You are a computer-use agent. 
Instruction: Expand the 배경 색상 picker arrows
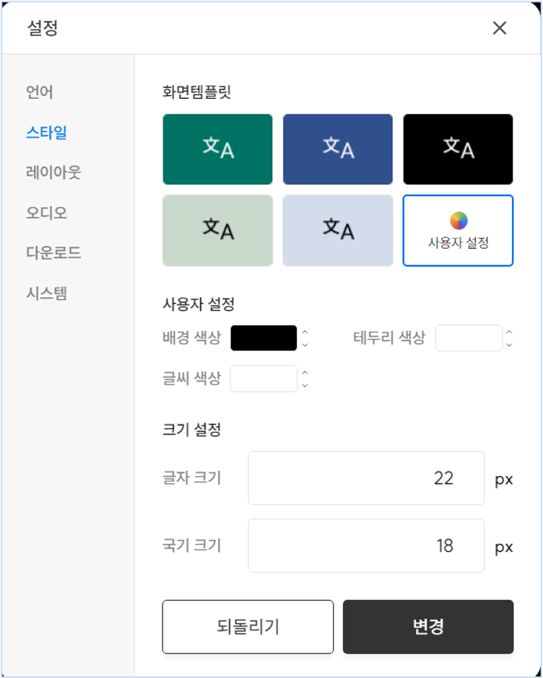point(305,338)
